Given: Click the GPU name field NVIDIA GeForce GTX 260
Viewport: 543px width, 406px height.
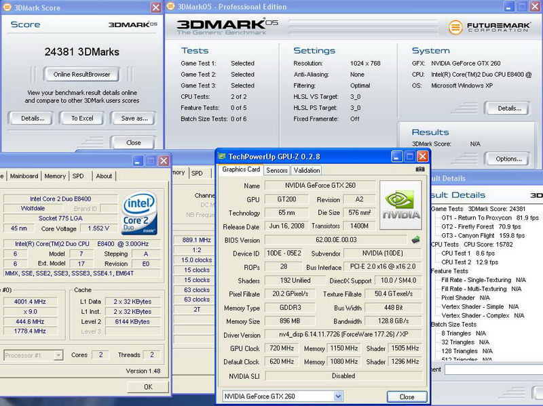Looking at the screenshot, I should pyautogui.click(x=320, y=185).
